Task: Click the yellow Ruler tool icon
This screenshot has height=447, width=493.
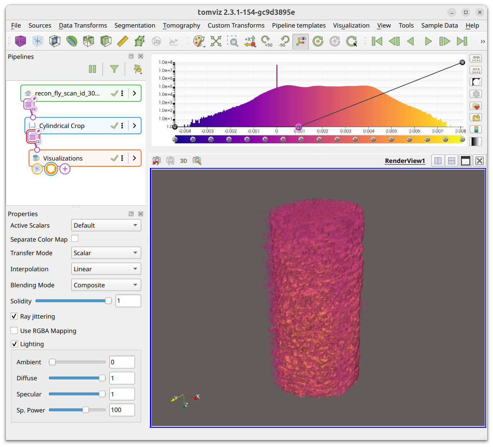Action: point(123,41)
